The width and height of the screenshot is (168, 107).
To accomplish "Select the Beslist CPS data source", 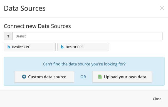I will pos(83,47).
